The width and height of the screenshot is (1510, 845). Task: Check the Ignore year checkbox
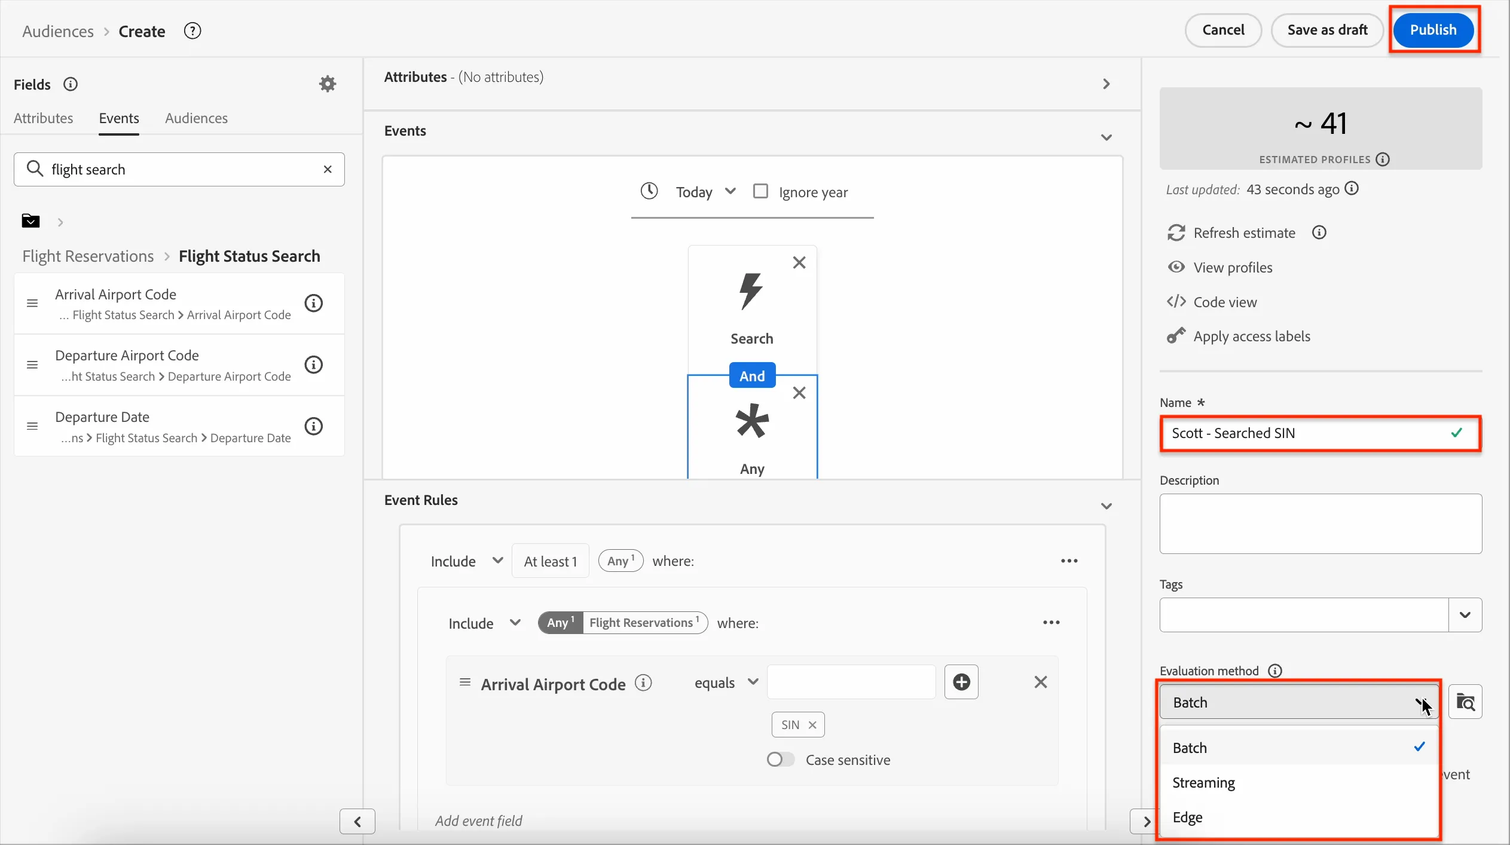760,191
